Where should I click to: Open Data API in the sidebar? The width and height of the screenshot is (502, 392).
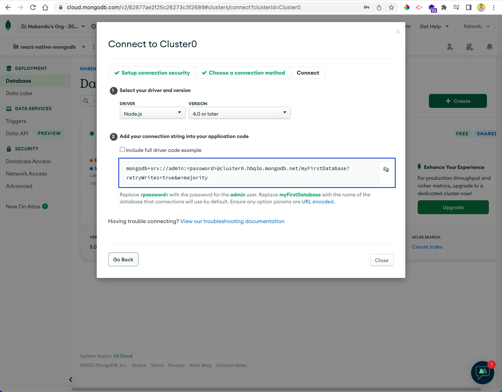click(x=17, y=133)
